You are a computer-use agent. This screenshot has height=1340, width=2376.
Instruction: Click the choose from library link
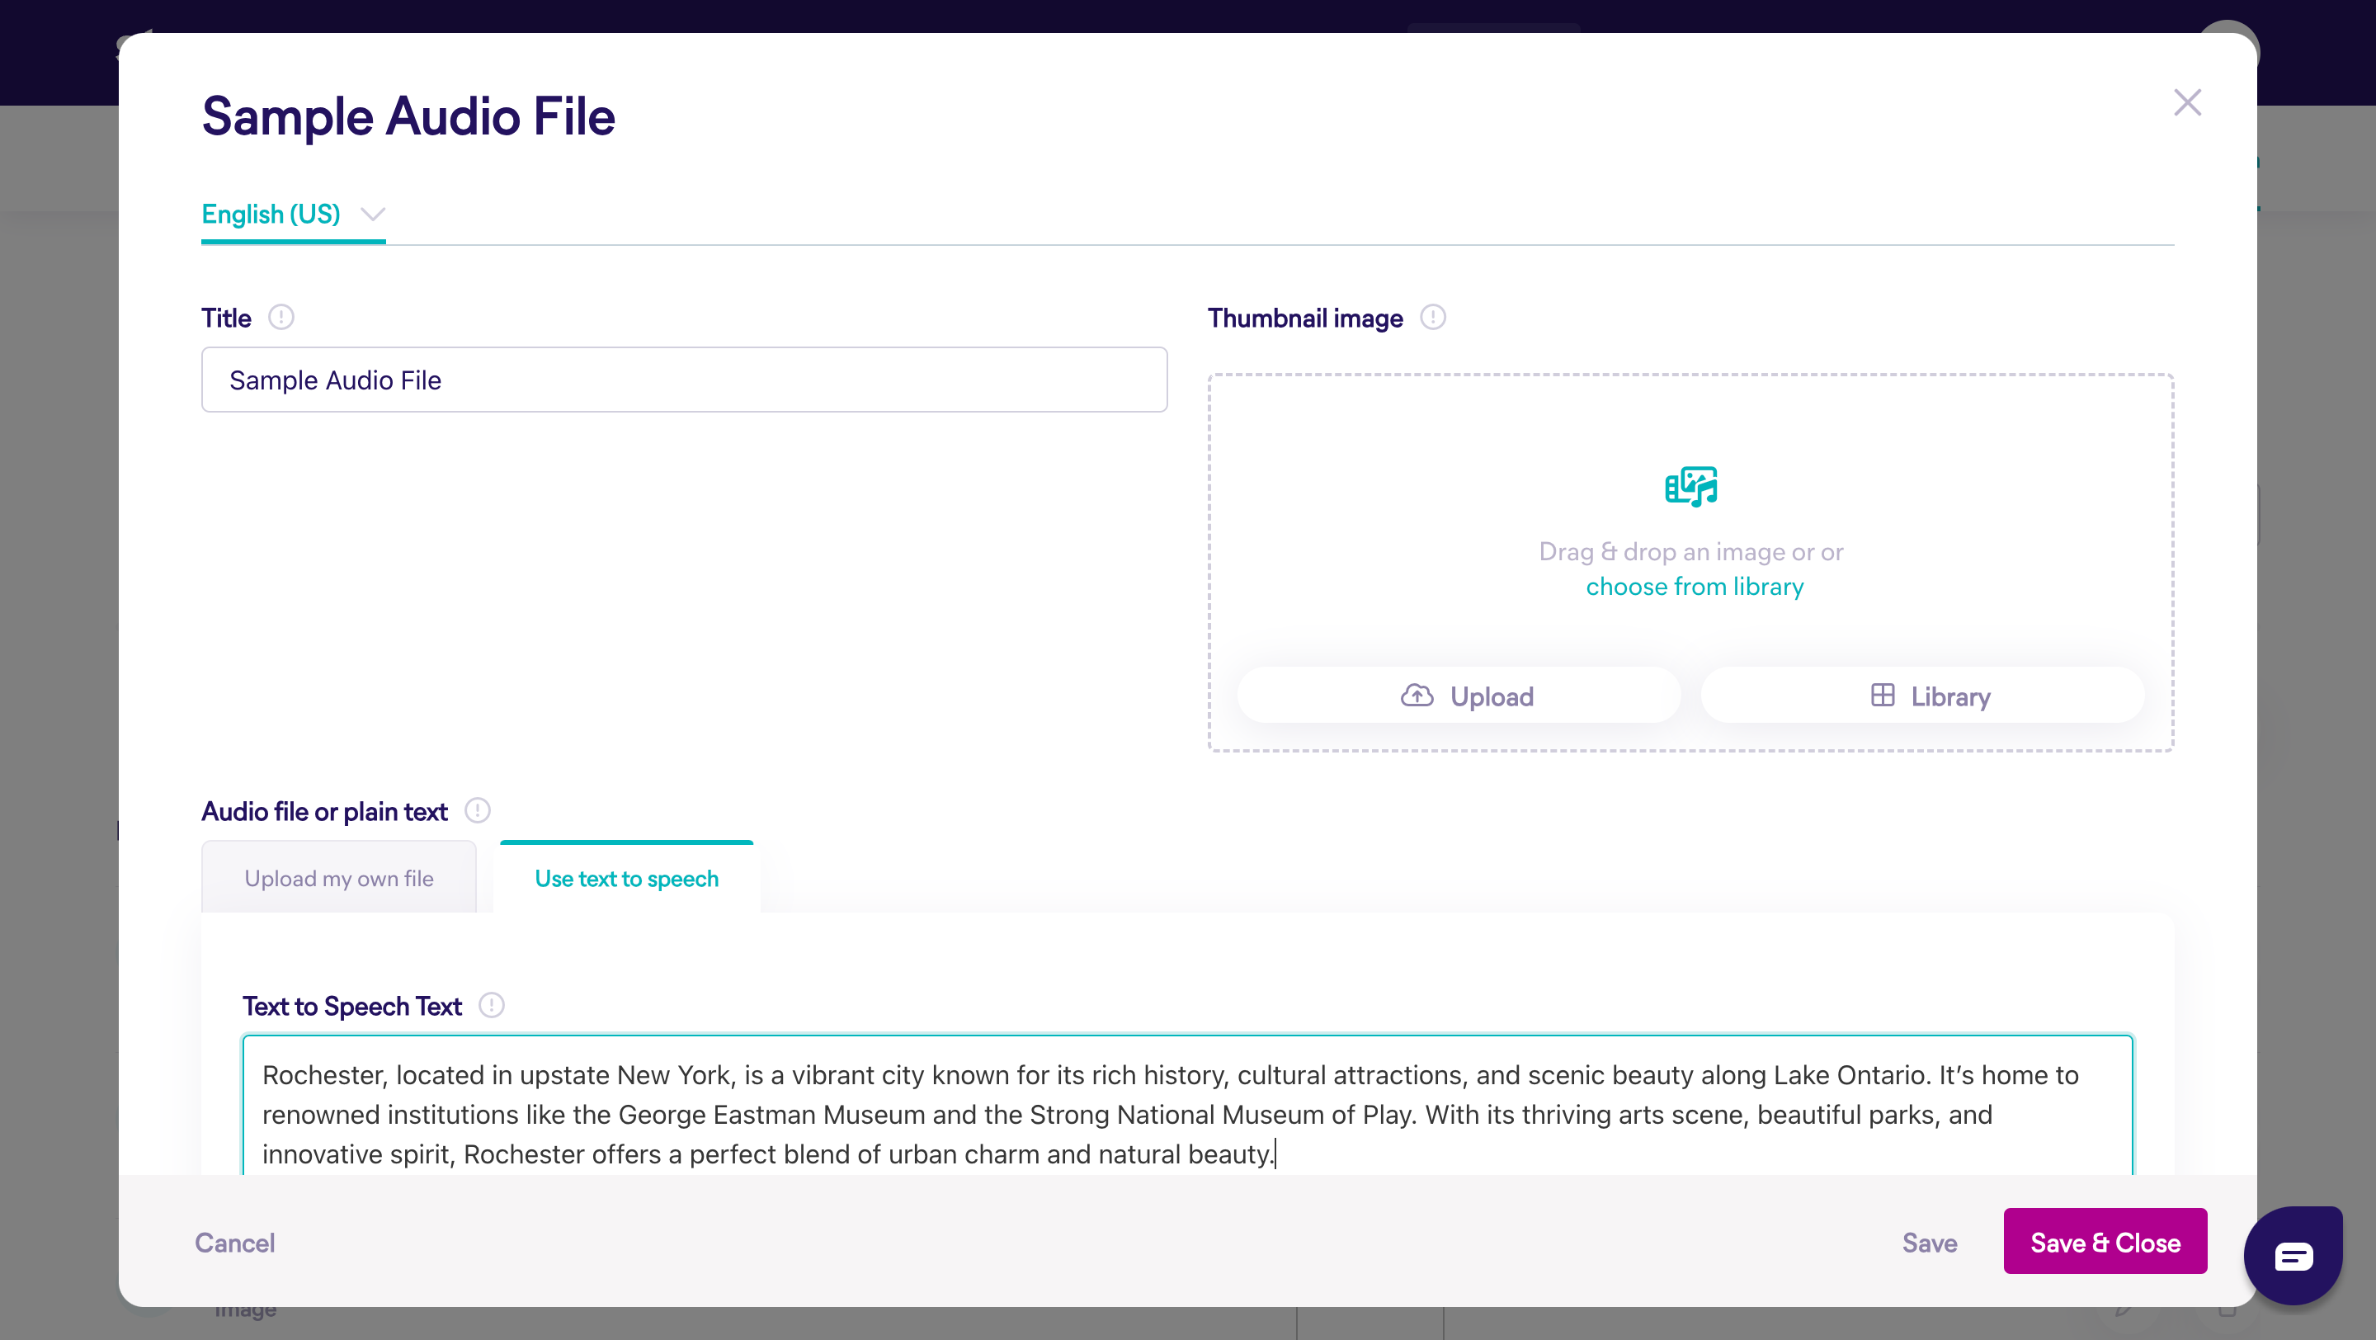(x=1695, y=587)
